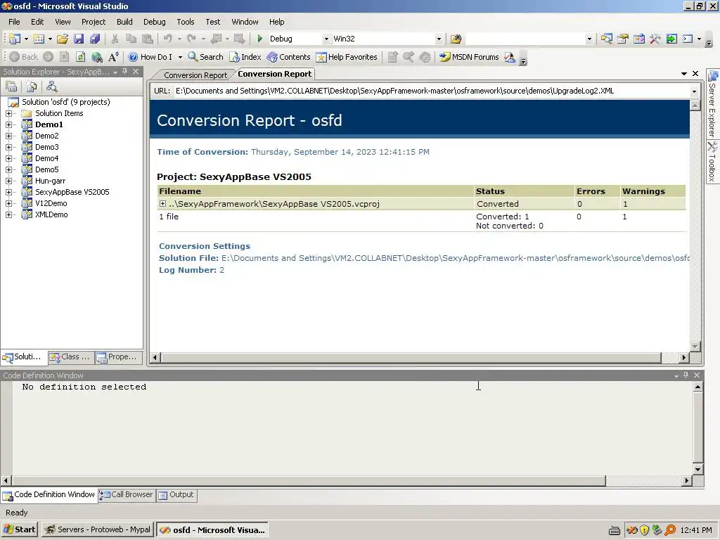Image resolution: width=720 pixels, height=540 pixels.
Task: Expand the Demo3 project node
Action: pyautogui.click(x=8, y=147)
